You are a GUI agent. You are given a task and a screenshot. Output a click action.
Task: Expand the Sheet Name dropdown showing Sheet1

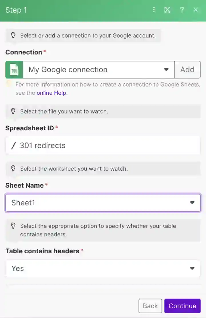(x=103, y=203)
